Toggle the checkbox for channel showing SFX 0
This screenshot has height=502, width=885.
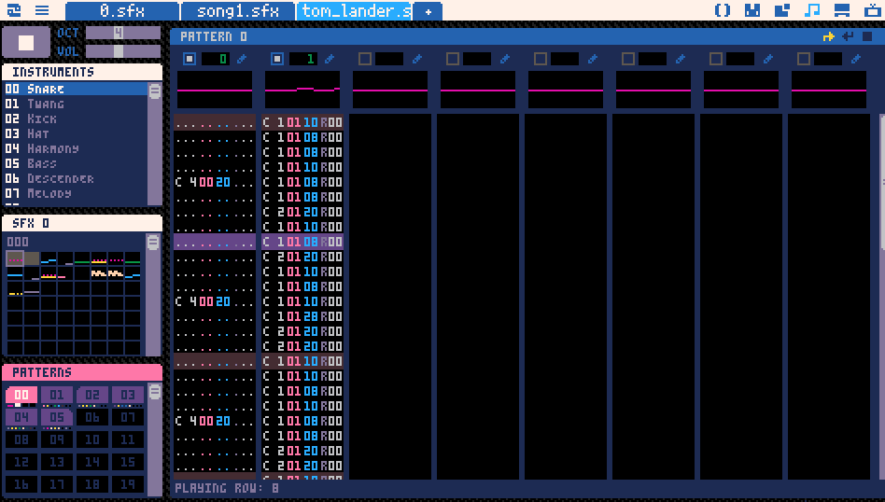[x=190, y=59]
